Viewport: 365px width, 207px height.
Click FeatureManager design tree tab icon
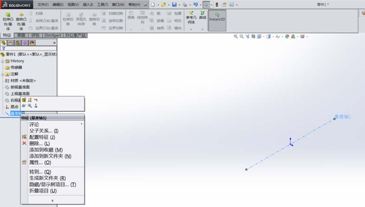(4, 43)
